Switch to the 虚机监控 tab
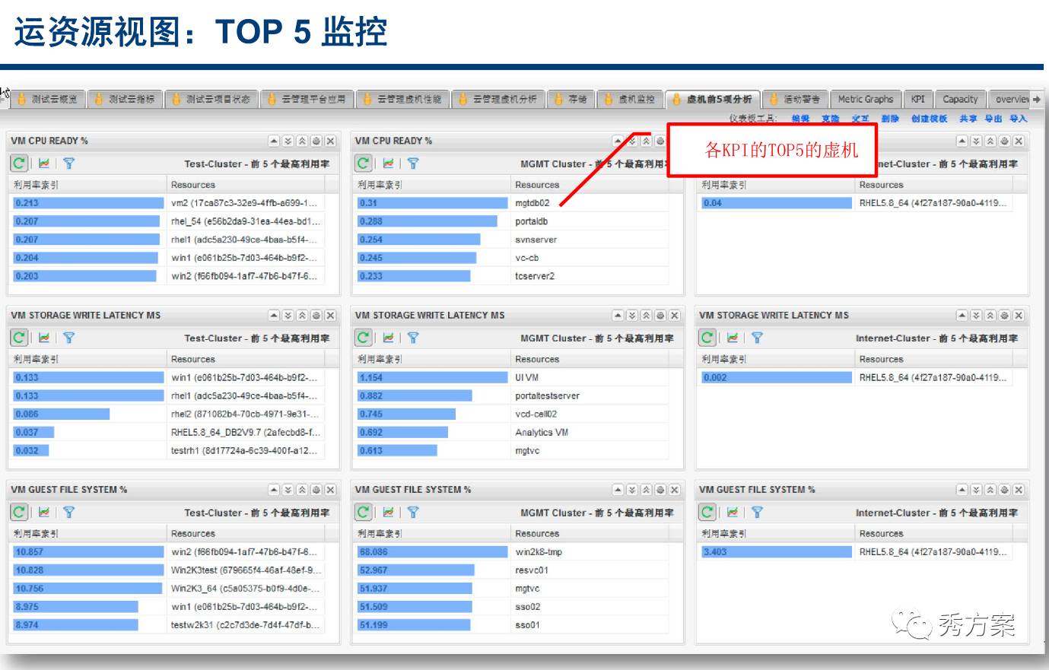The image size is (1049, 670). point(631,99)
